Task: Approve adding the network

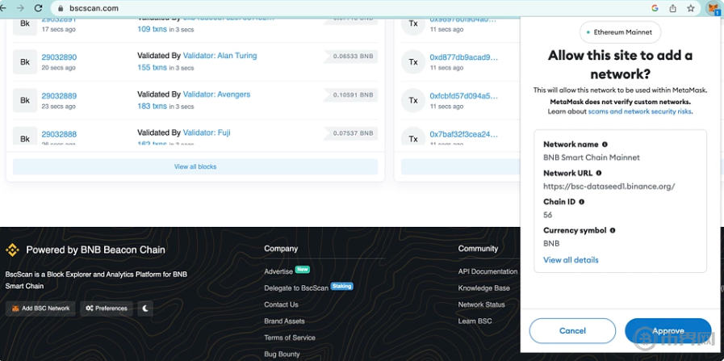Action: click(668, 331)
